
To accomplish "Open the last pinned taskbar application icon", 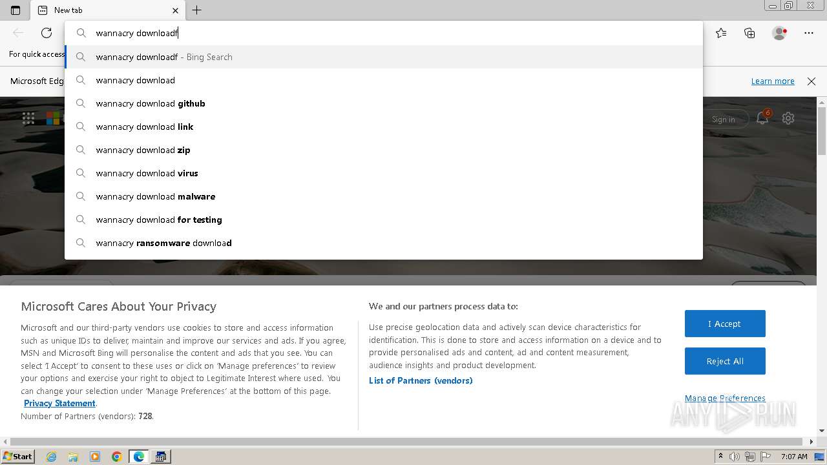I will pyautogui.click(x=161, y=457).
